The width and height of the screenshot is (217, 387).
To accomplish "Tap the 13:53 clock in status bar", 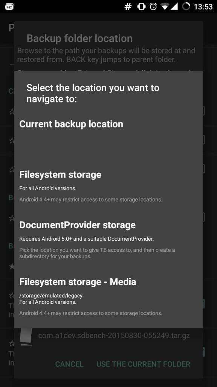I will click(x=203, y=7).
